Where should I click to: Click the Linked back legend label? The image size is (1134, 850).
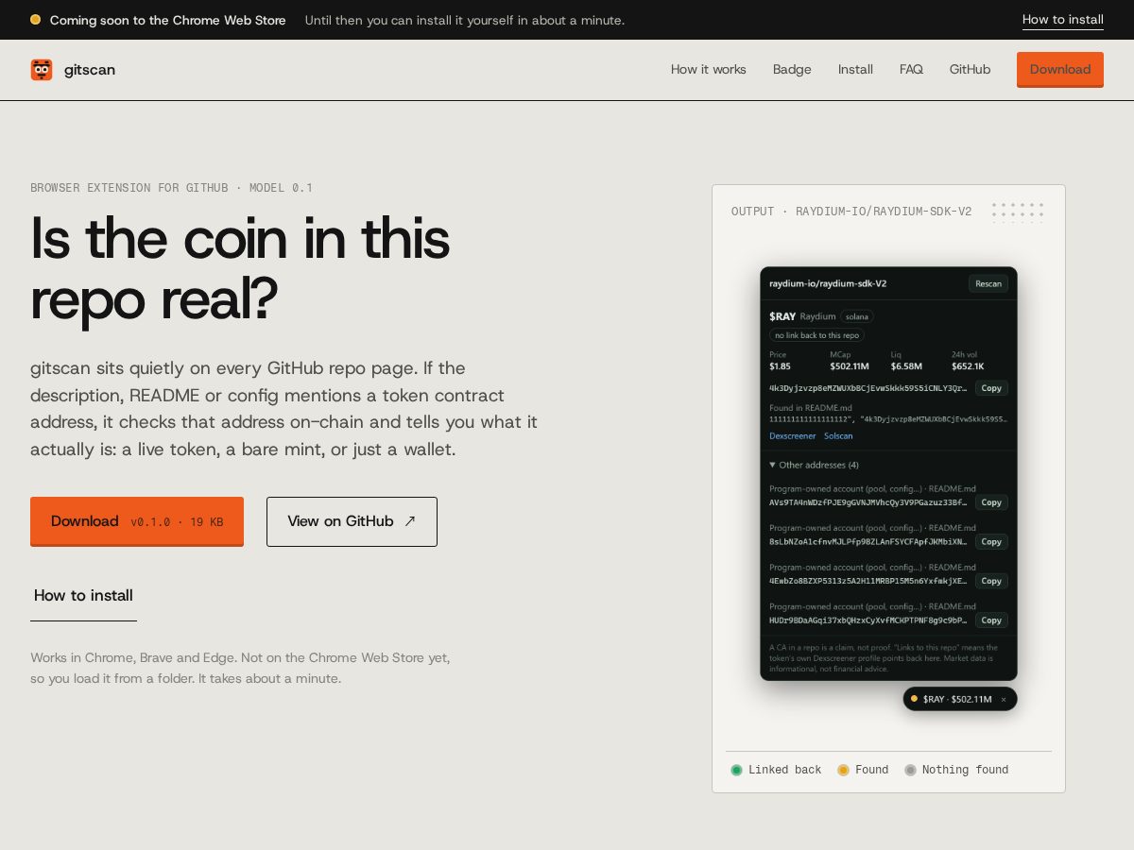pos(785,770)
